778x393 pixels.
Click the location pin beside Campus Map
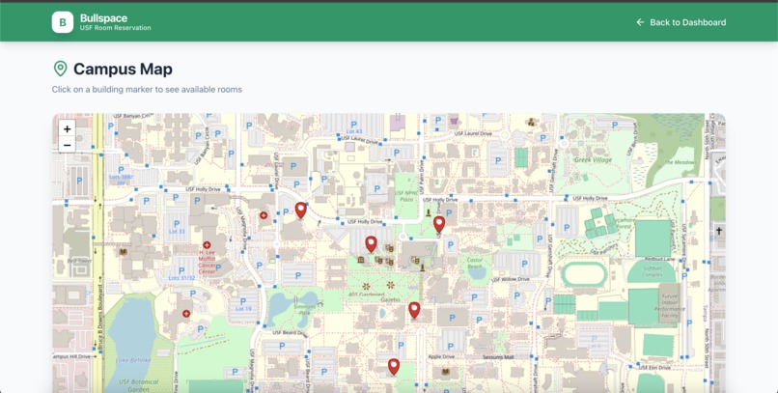[x=61, y=69]
